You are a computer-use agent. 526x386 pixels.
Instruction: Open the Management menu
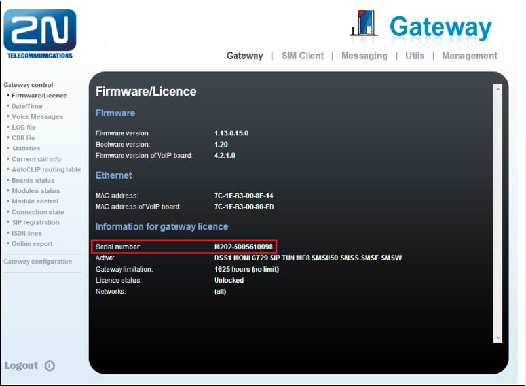469,56
